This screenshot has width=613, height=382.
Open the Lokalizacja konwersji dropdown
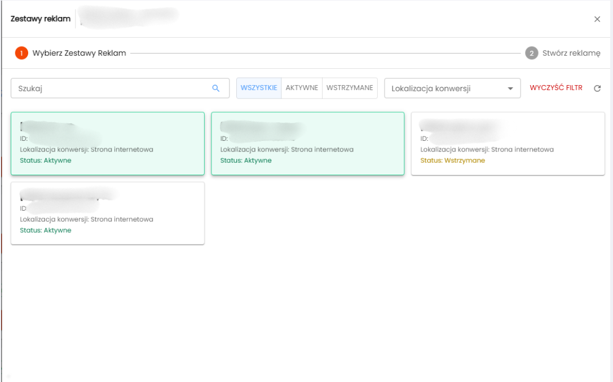pos(446,88)
